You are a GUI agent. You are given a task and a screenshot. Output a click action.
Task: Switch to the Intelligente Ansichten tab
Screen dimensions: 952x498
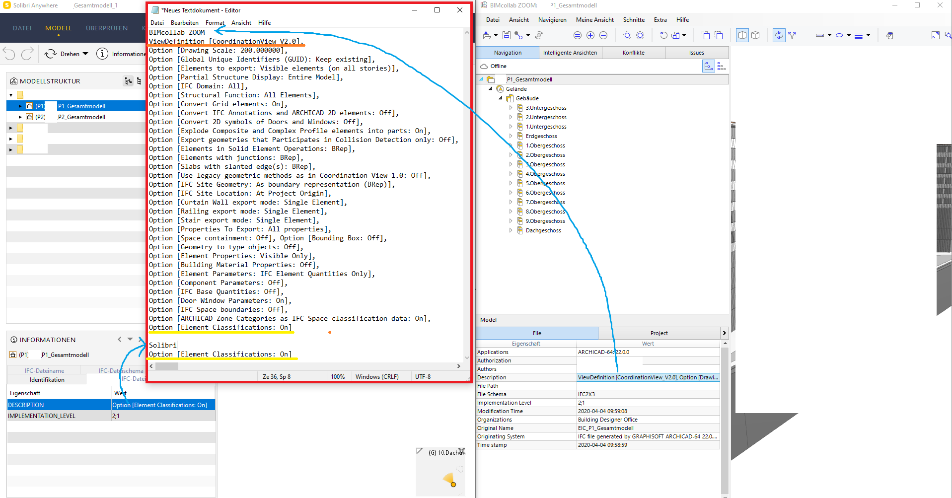click(570, 53)
